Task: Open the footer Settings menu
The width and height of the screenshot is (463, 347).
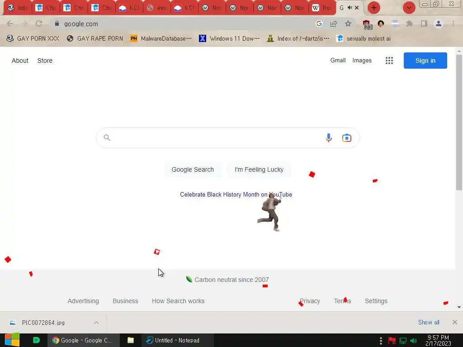Action: [x=376, y=301]
